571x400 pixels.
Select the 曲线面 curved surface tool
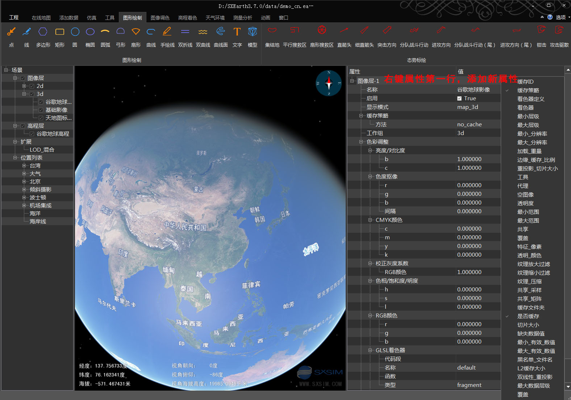[x=221, y=37]
